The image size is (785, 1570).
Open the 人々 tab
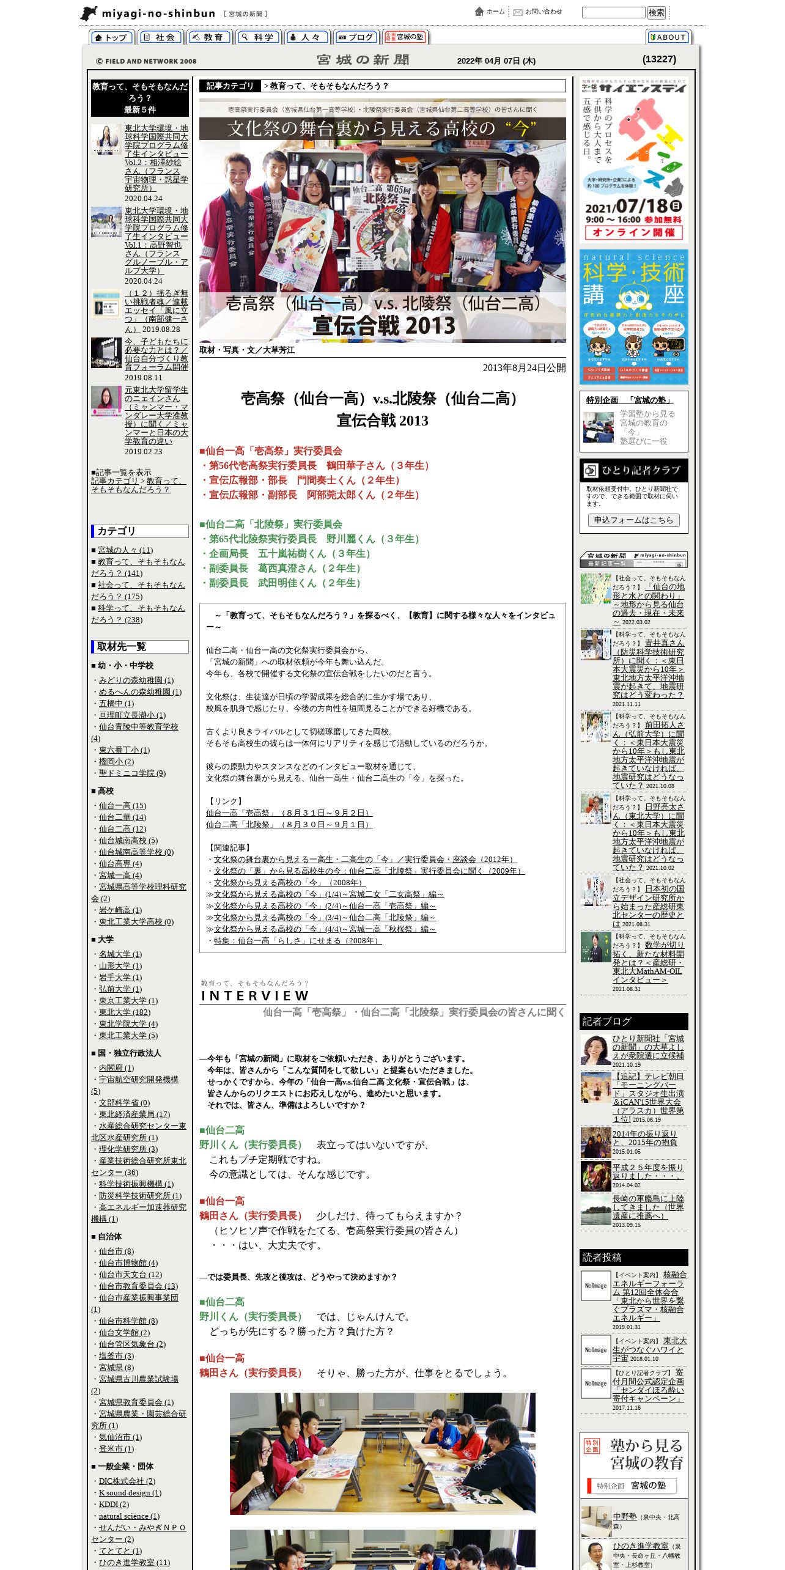click(x=307, y=37)
